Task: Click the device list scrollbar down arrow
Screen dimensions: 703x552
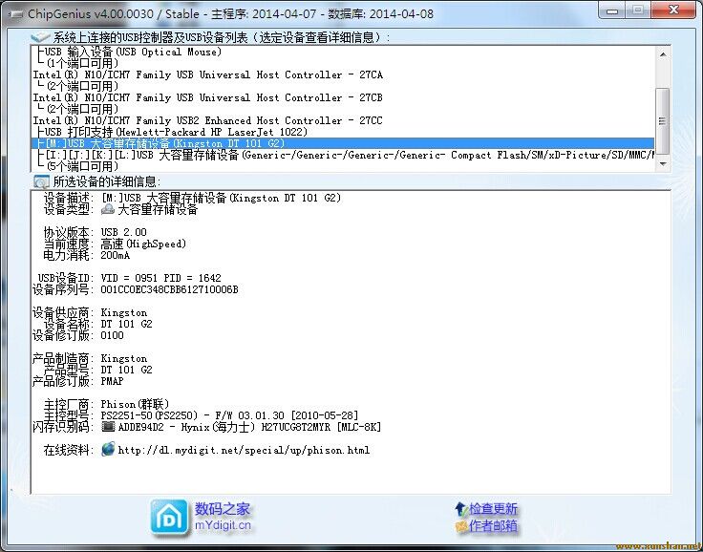Action: [663, 164]
